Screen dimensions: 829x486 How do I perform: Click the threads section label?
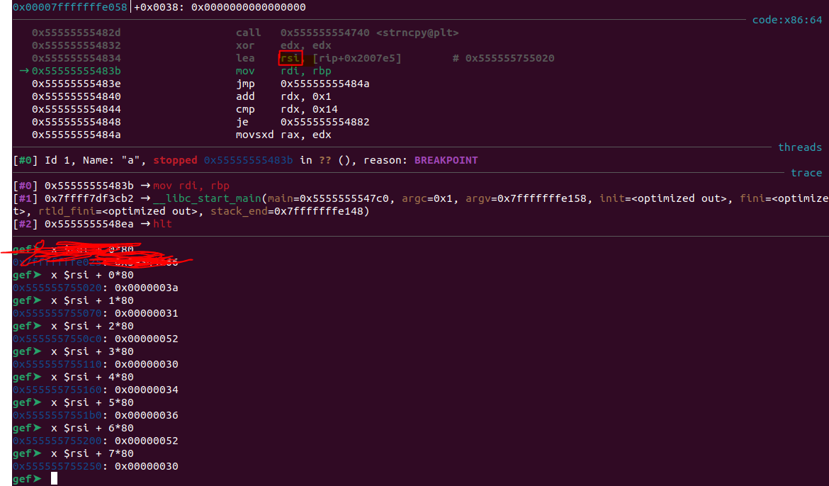[799, 147]
